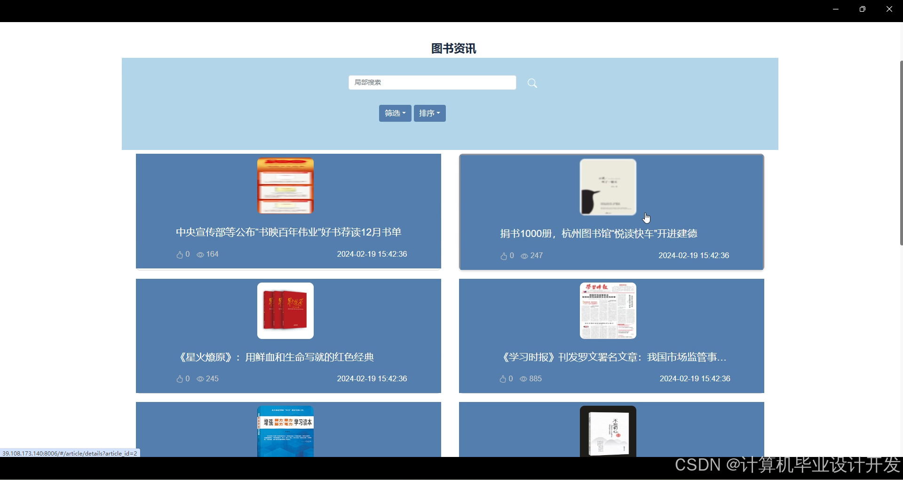Click thumbnail of 好书荐读12月书单 article

285,186
